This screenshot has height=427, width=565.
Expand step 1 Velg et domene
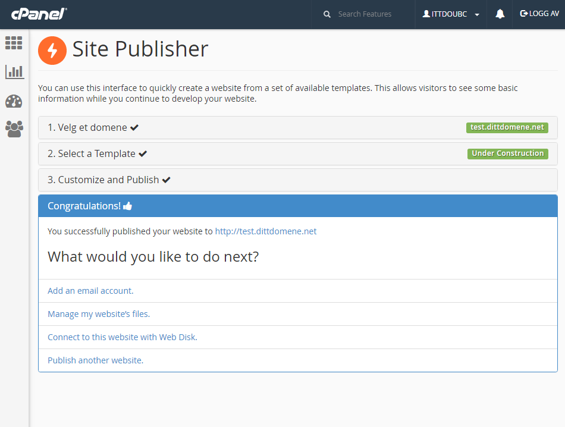coord(298,127)
